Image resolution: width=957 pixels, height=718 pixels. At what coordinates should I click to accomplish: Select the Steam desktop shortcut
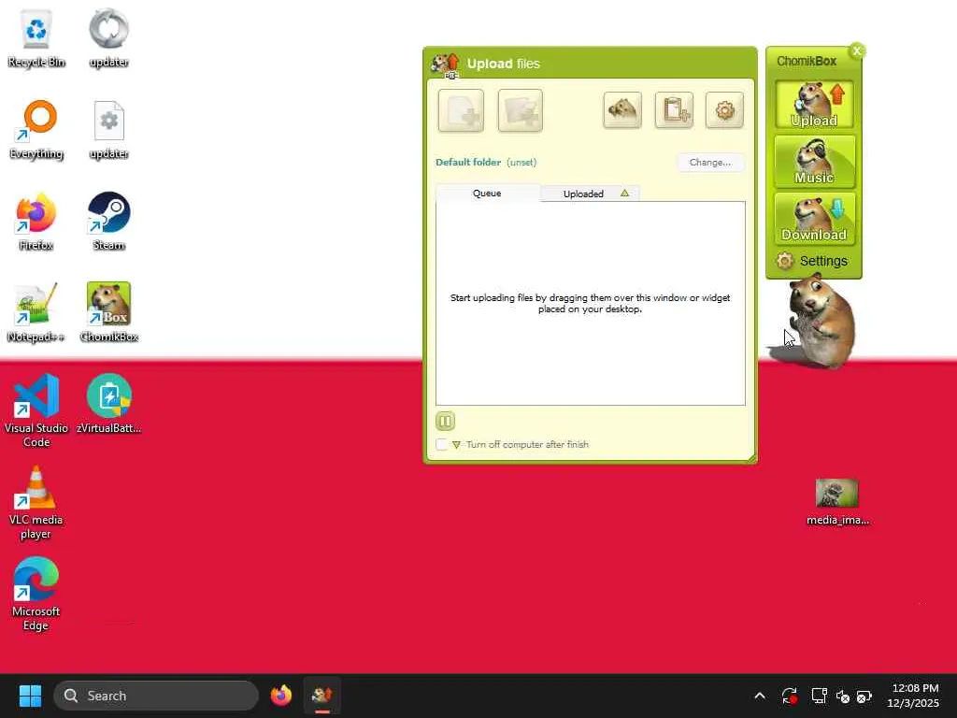click(108, 221)
